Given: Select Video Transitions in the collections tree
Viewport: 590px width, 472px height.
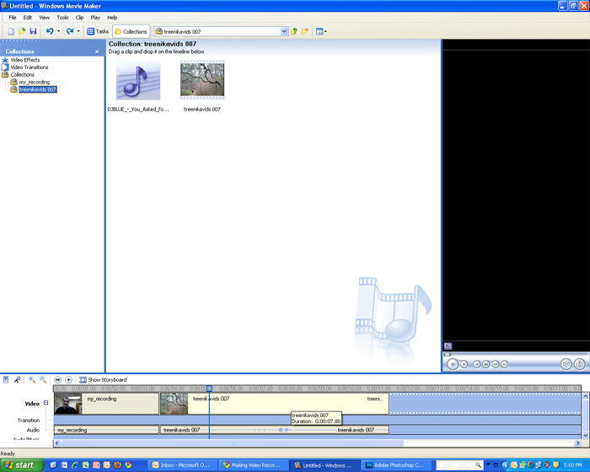Looking at the screenshot, I should pos(29,67).
